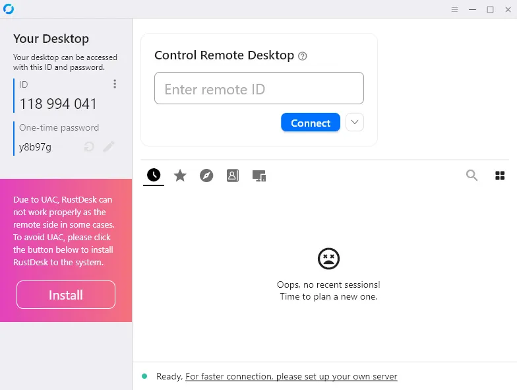The image size is (517, 390).
Task: Click the Install button
Action: pyautogui.click(x=66, y=294)
